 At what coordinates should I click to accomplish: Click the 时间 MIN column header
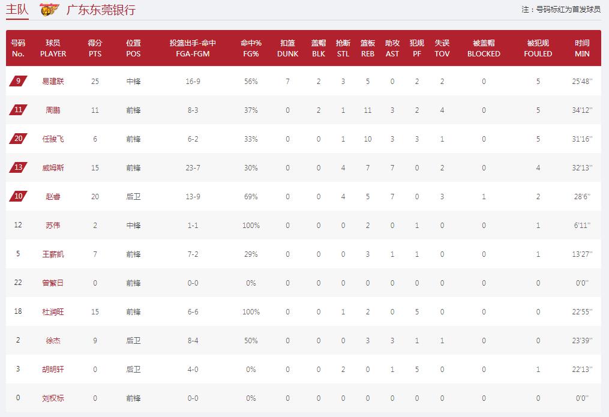coord(582,48)
